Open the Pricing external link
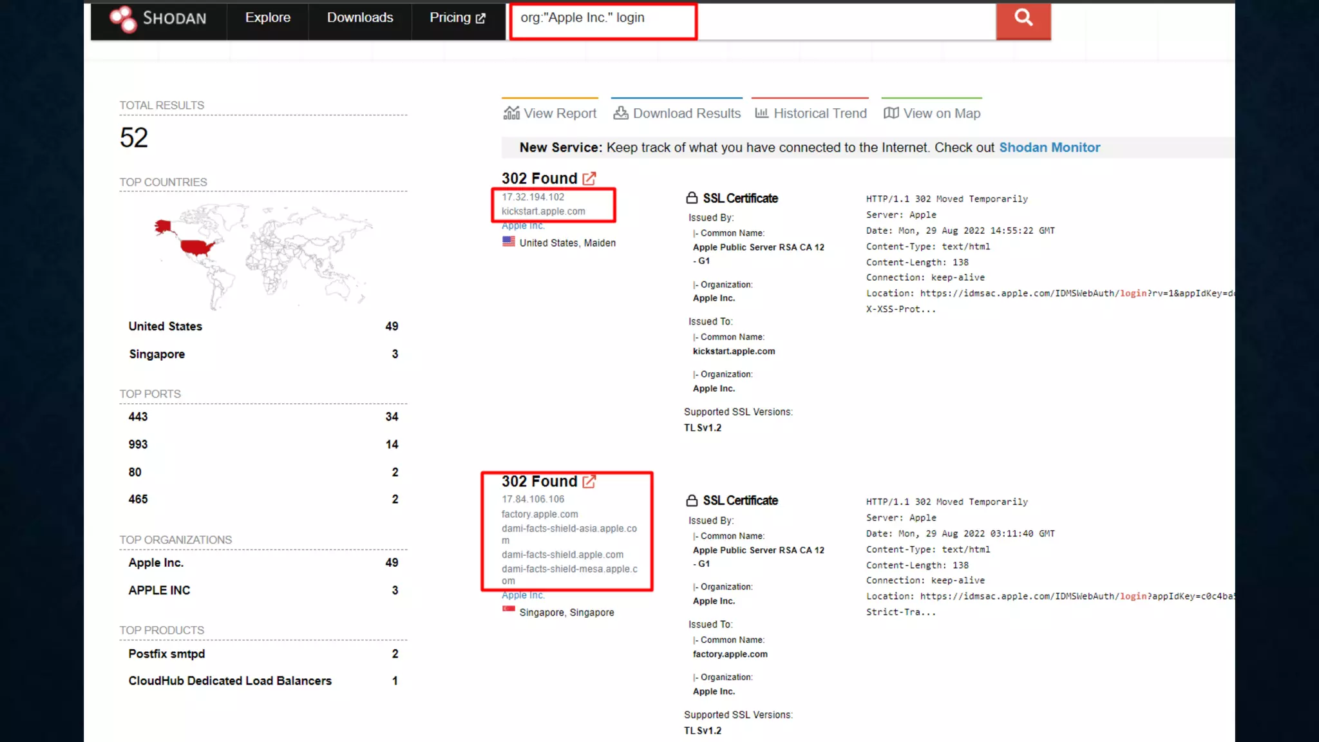 [457, 18]
